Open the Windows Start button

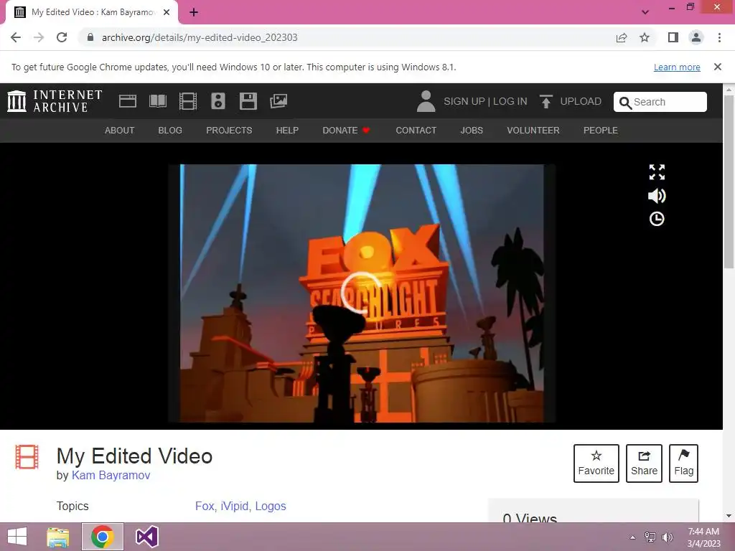click(17, 537)
